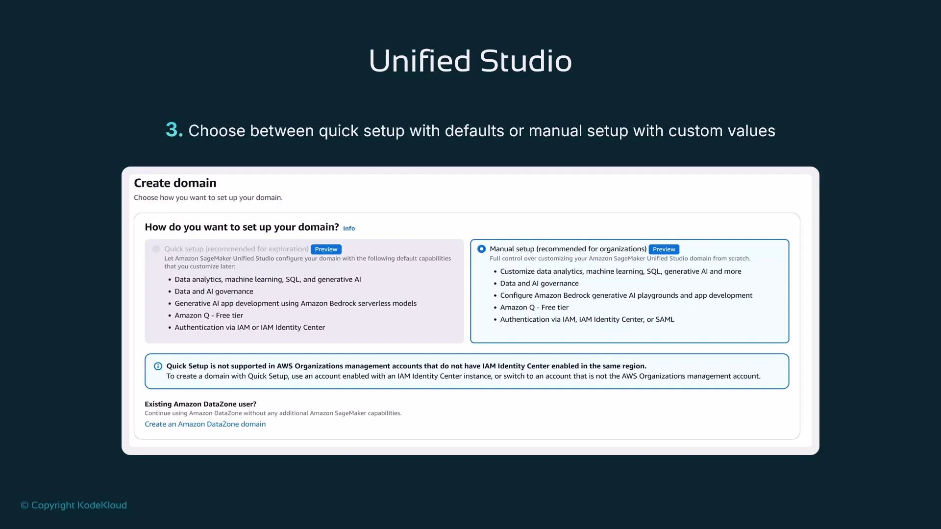Click the Customize data analytics bullet point

coord(620,271)
